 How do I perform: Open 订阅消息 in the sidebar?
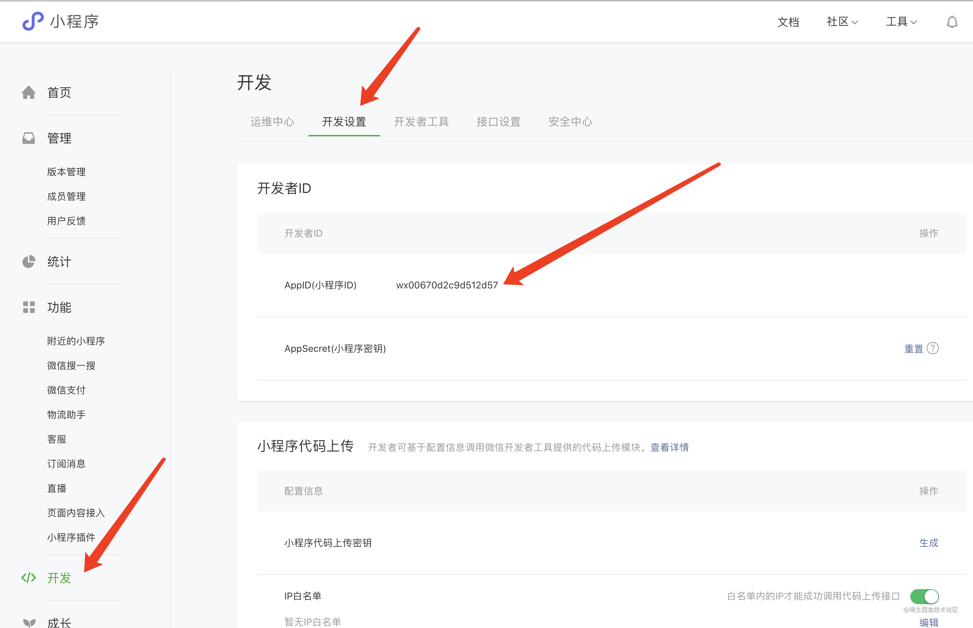(66, 464)
